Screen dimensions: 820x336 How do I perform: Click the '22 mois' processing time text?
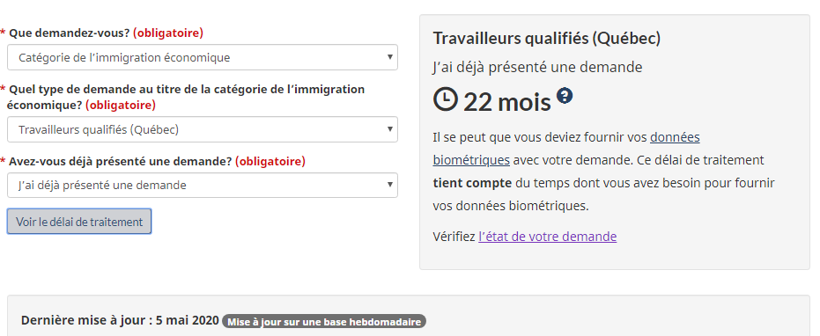click(506, 102)
